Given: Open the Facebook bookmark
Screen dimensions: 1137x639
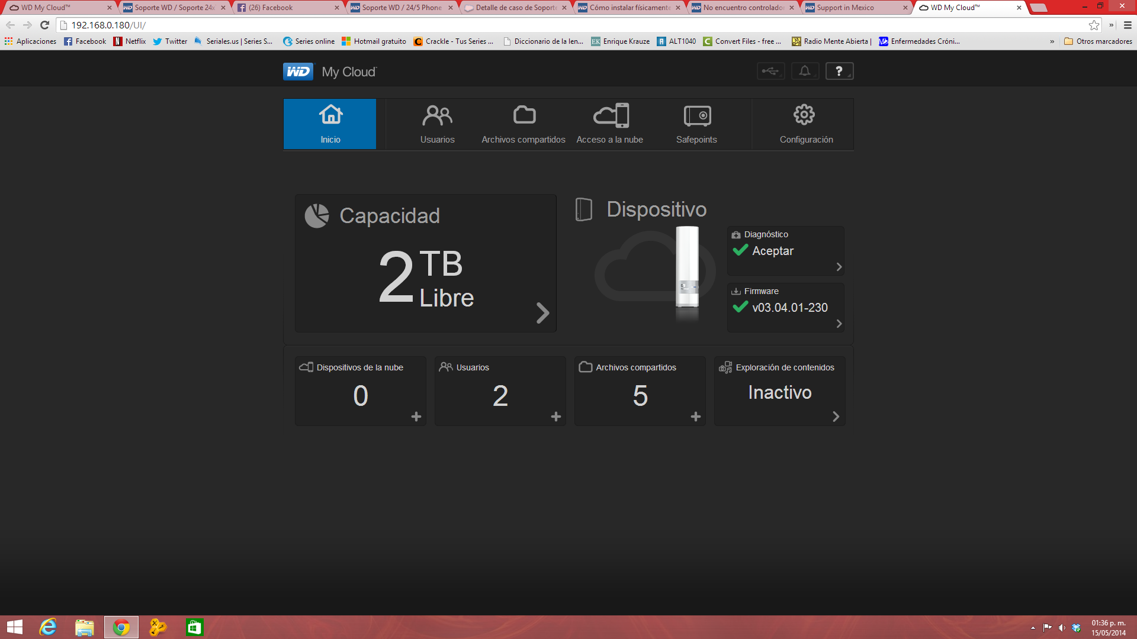Looking at the screenshot, I should pyautogui.click(x=85, y=41).
